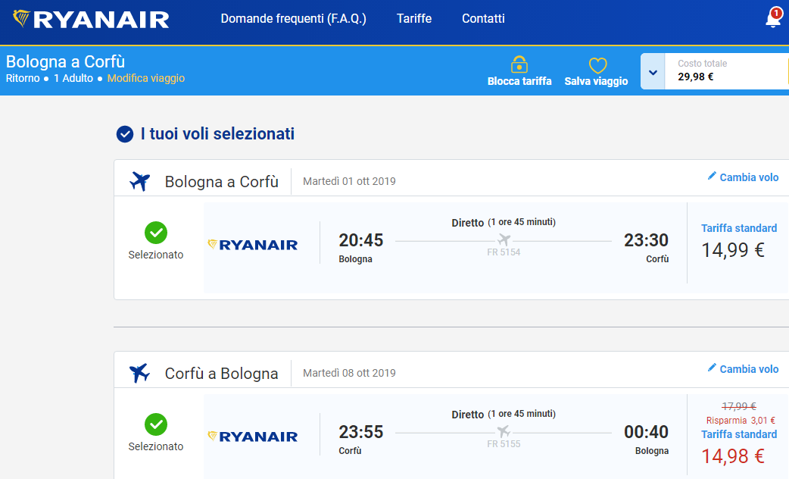Click the Salva viaggio heart icon
The width and height of the screenshot is (789, 479).
[x=597, y=65]
